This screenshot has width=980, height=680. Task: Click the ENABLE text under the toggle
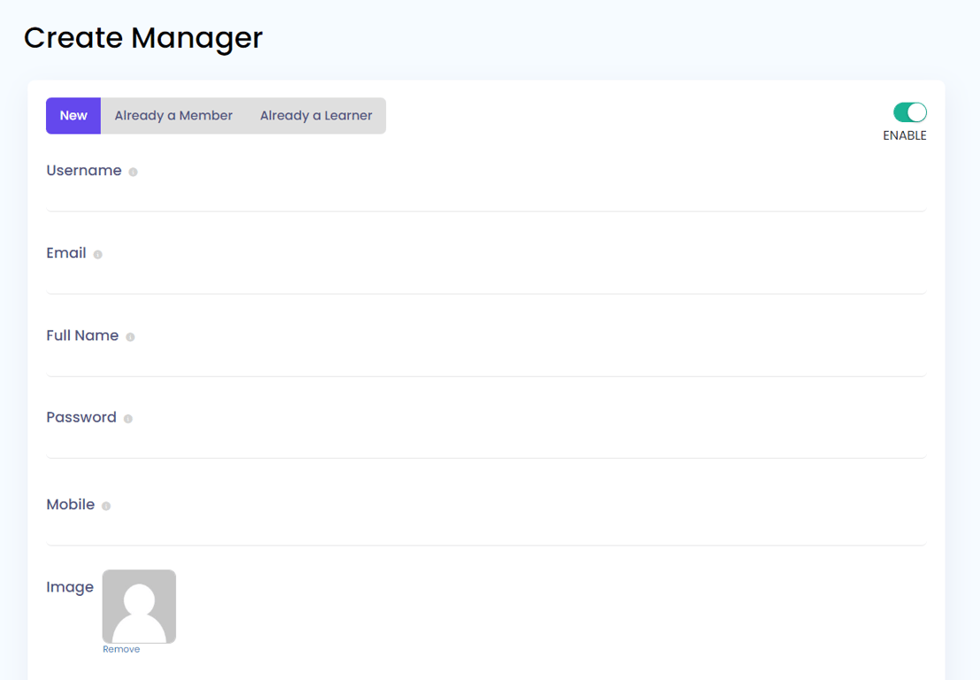coord(904,135)
